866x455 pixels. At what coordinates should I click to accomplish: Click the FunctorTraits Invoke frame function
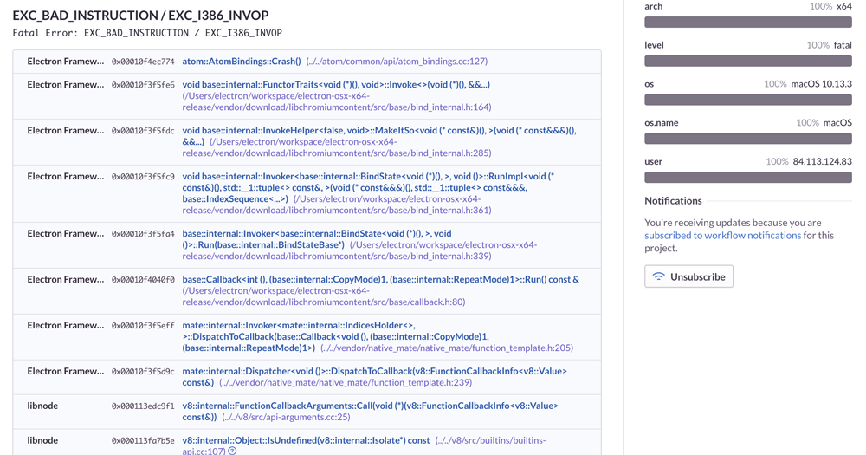(x=336, y=85)
